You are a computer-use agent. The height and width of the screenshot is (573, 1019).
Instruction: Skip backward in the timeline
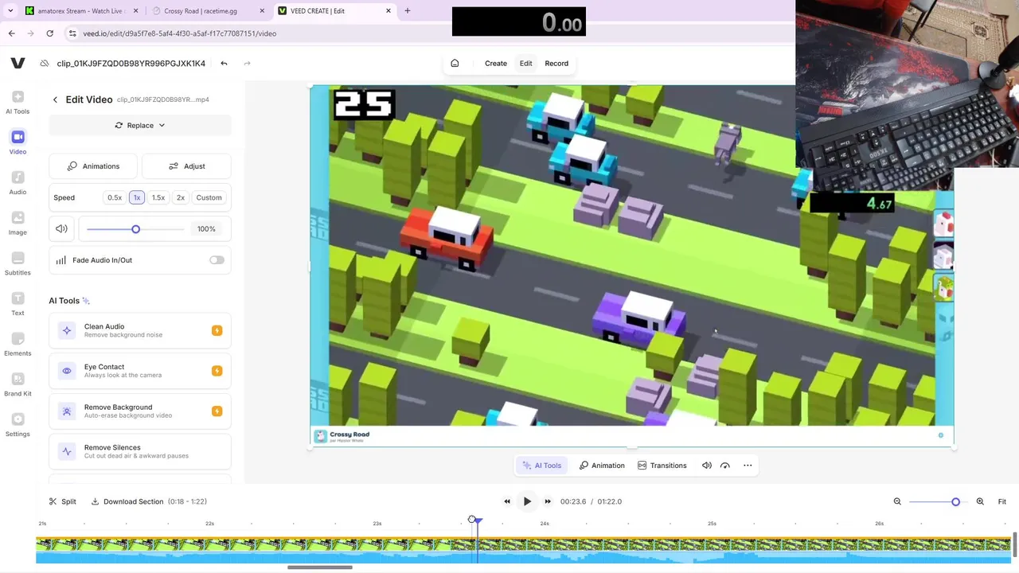[507, 501]
